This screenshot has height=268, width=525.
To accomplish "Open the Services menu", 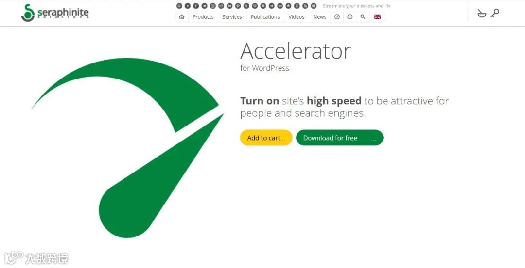I will (232, 17).
